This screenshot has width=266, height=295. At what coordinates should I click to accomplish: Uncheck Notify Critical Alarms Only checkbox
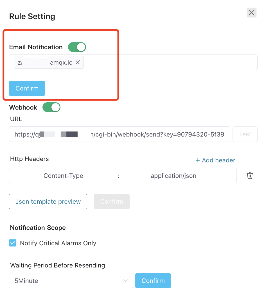(13, 243)
